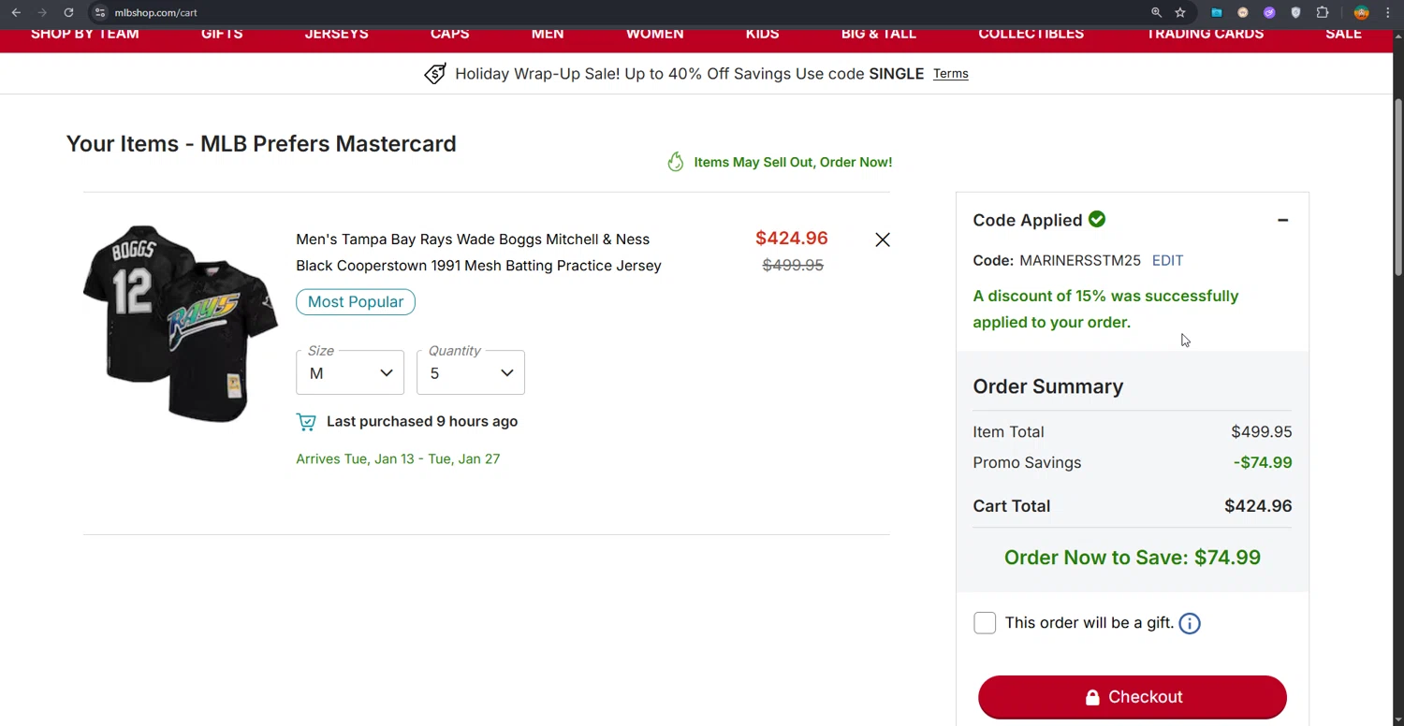Open the browser extensions puzzle icon
Viewport: 1404px width, 726px height.
tap(1322, 13)
